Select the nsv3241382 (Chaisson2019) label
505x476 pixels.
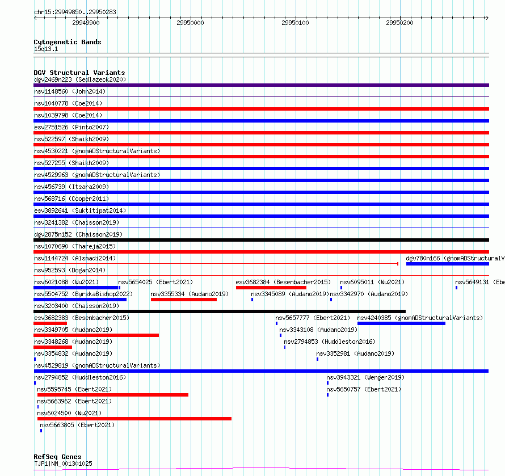click(x=77, y=222)
